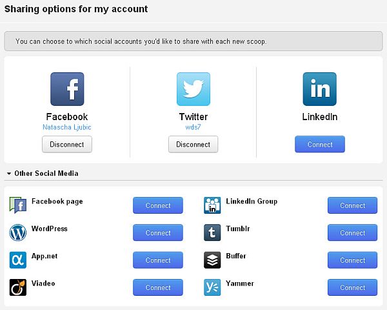Click the Viadeo logo icon
Image resolution: width=387 pixels, height=310 pixels.
coord(18,287)
